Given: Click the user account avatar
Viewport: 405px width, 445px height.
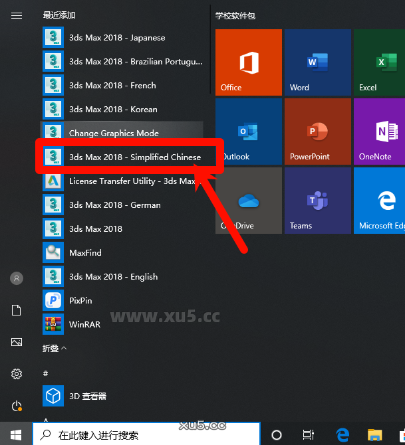Looking at the screenshot, I should (17, 278).
